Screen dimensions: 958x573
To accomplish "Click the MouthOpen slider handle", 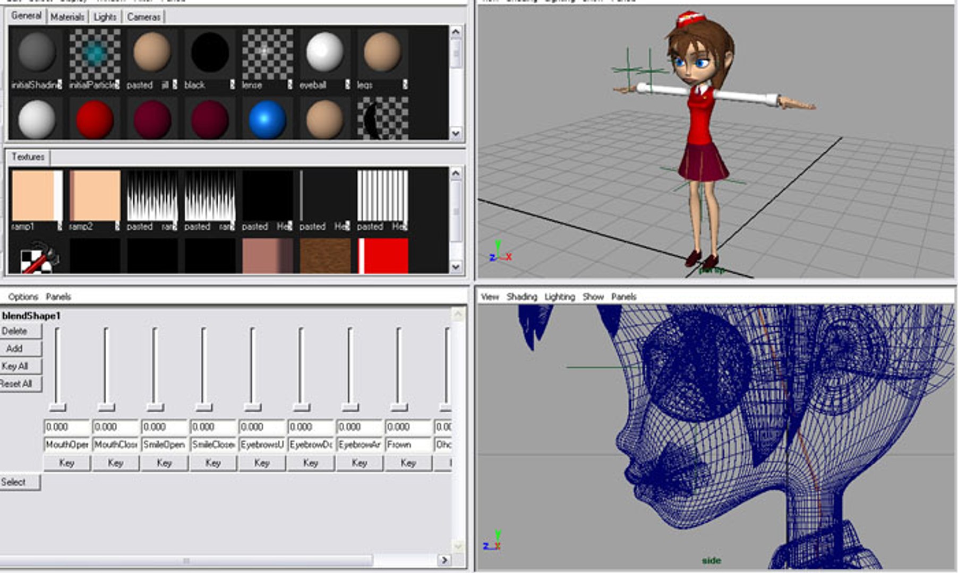I will click(57, 407).
